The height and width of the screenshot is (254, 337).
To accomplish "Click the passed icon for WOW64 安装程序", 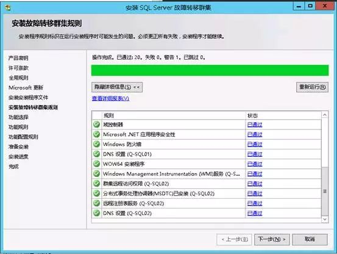I will (96, 163).
